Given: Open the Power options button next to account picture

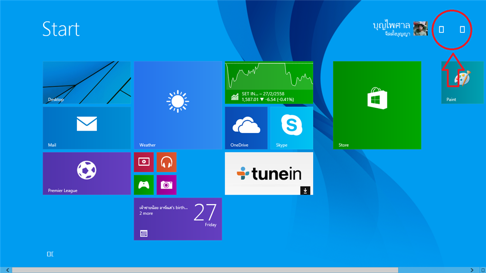Looking at the screenshot, I should pos(441,29).
